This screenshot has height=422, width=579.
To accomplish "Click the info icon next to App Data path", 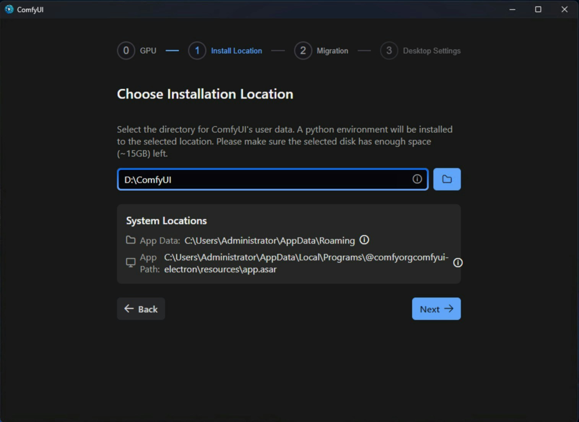I will tap(364, 240).
